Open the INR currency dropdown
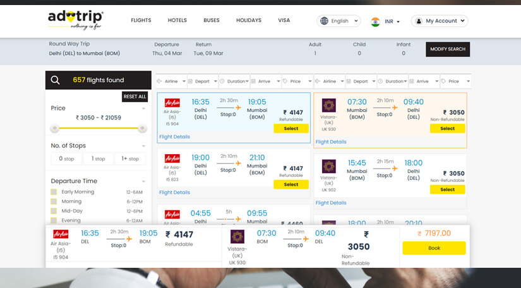The image size is (521, 288). click(x=392, y=21)
